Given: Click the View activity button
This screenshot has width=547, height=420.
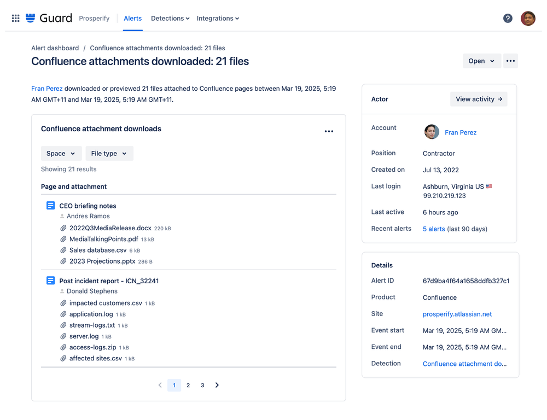Looking at the screenshot, I should 479,99.
